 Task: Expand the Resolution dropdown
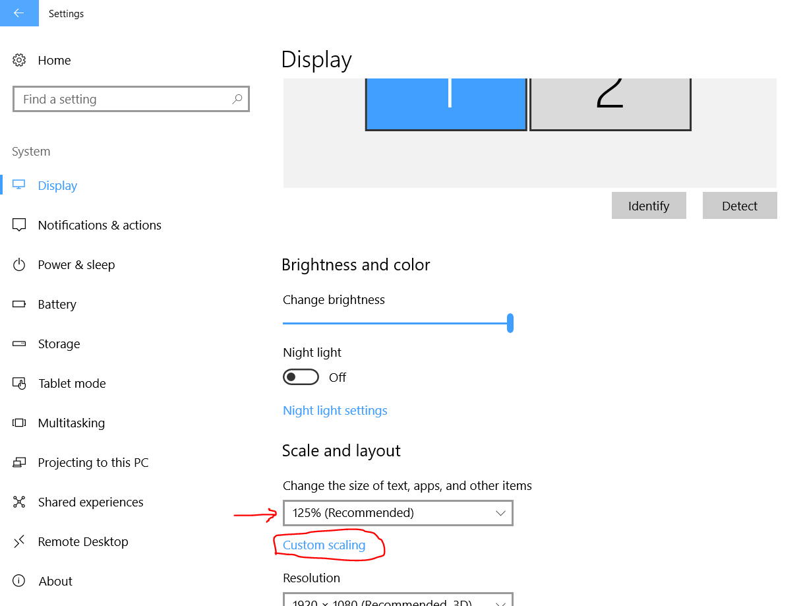(398, 601)
